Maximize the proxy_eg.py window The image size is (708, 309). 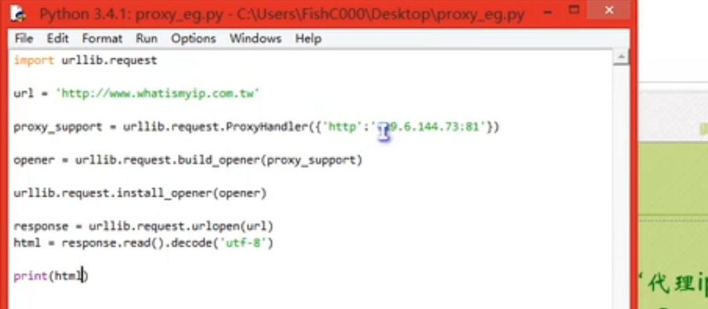574,10
